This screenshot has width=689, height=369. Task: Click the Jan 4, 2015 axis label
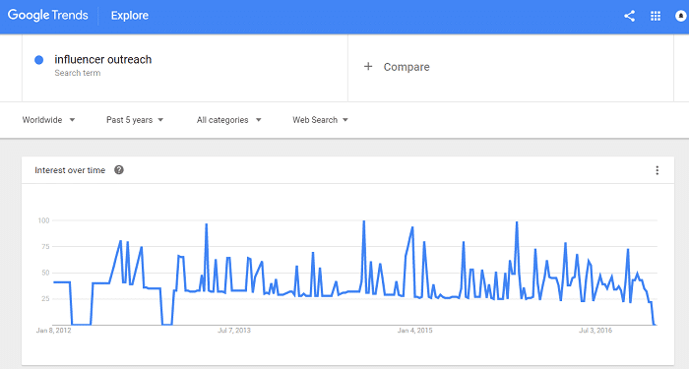coord(414,331)
